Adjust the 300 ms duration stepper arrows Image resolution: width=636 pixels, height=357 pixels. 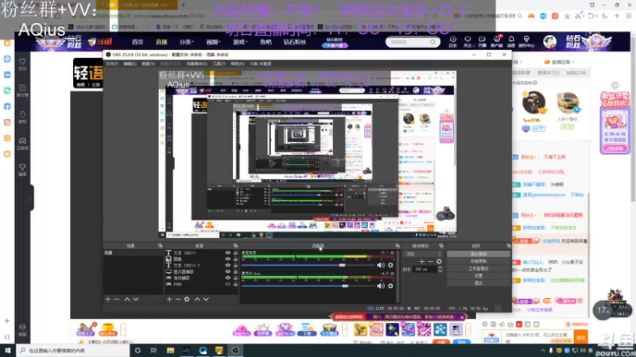[440, 269]
